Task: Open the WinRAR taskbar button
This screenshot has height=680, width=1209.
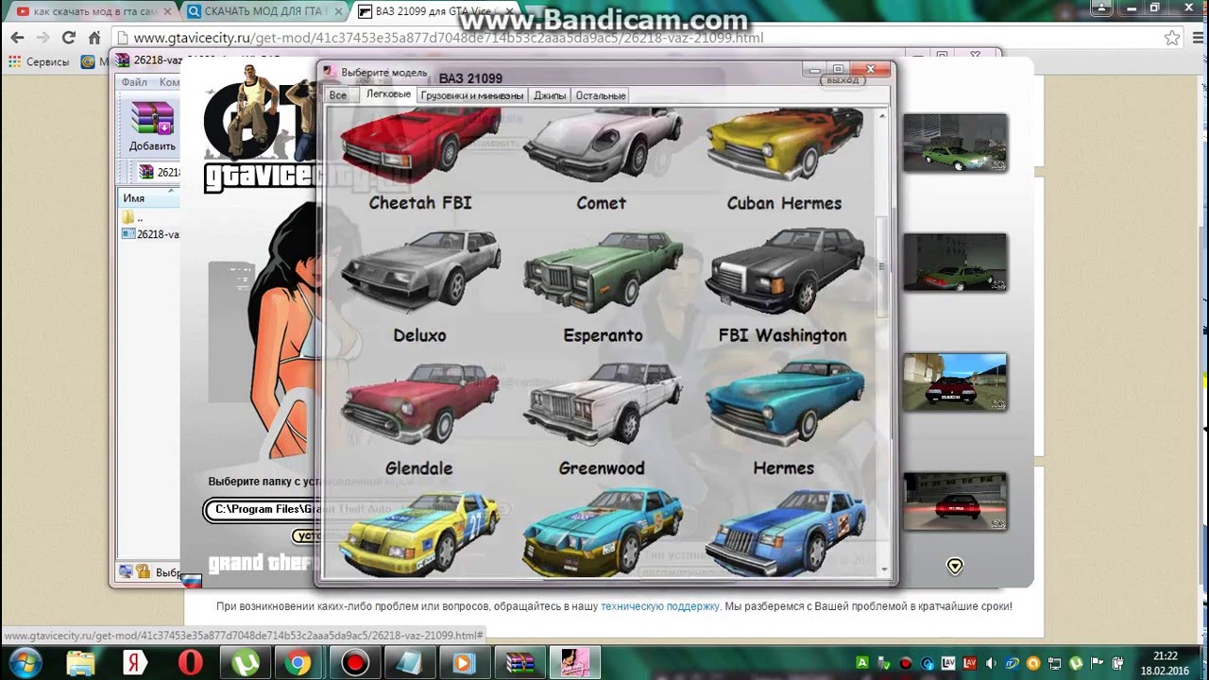Action: tap(519, 662)
